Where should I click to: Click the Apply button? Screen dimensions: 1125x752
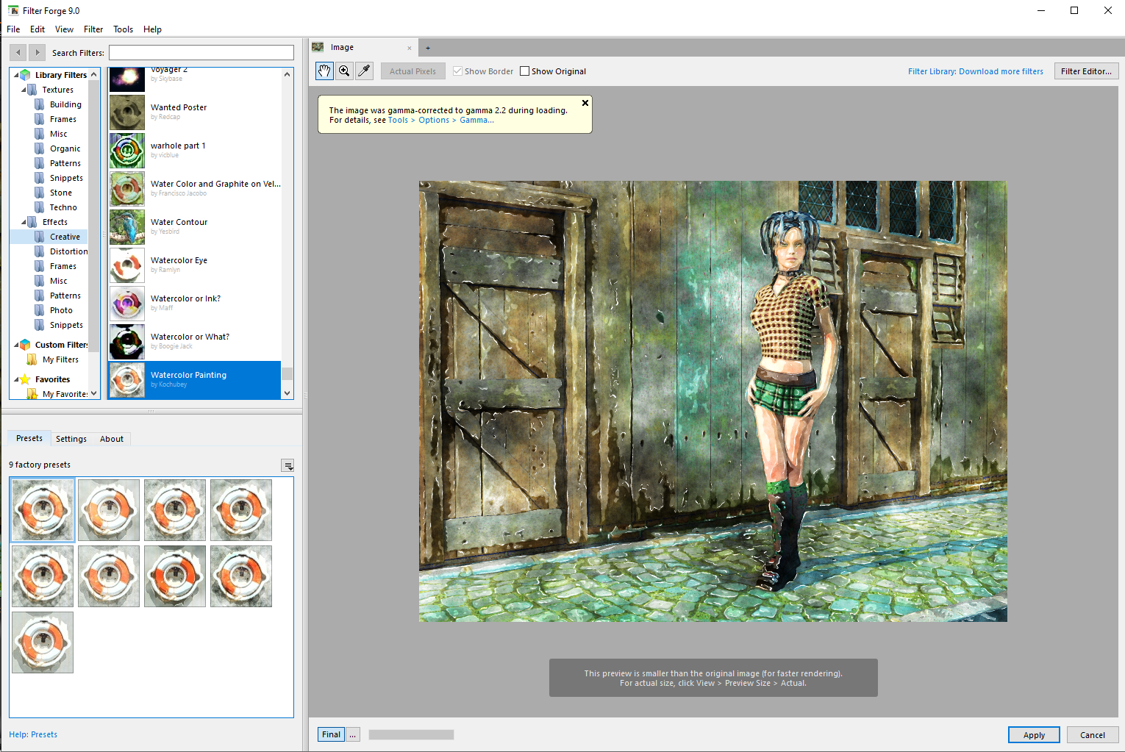[x=1034, y=735]
